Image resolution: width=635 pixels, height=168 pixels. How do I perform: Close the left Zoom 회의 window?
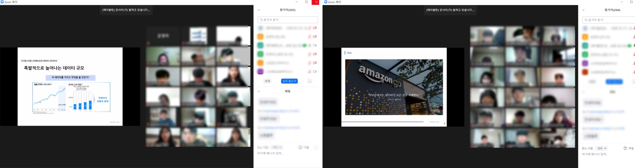pyautogui.click(x=316, y=2)
